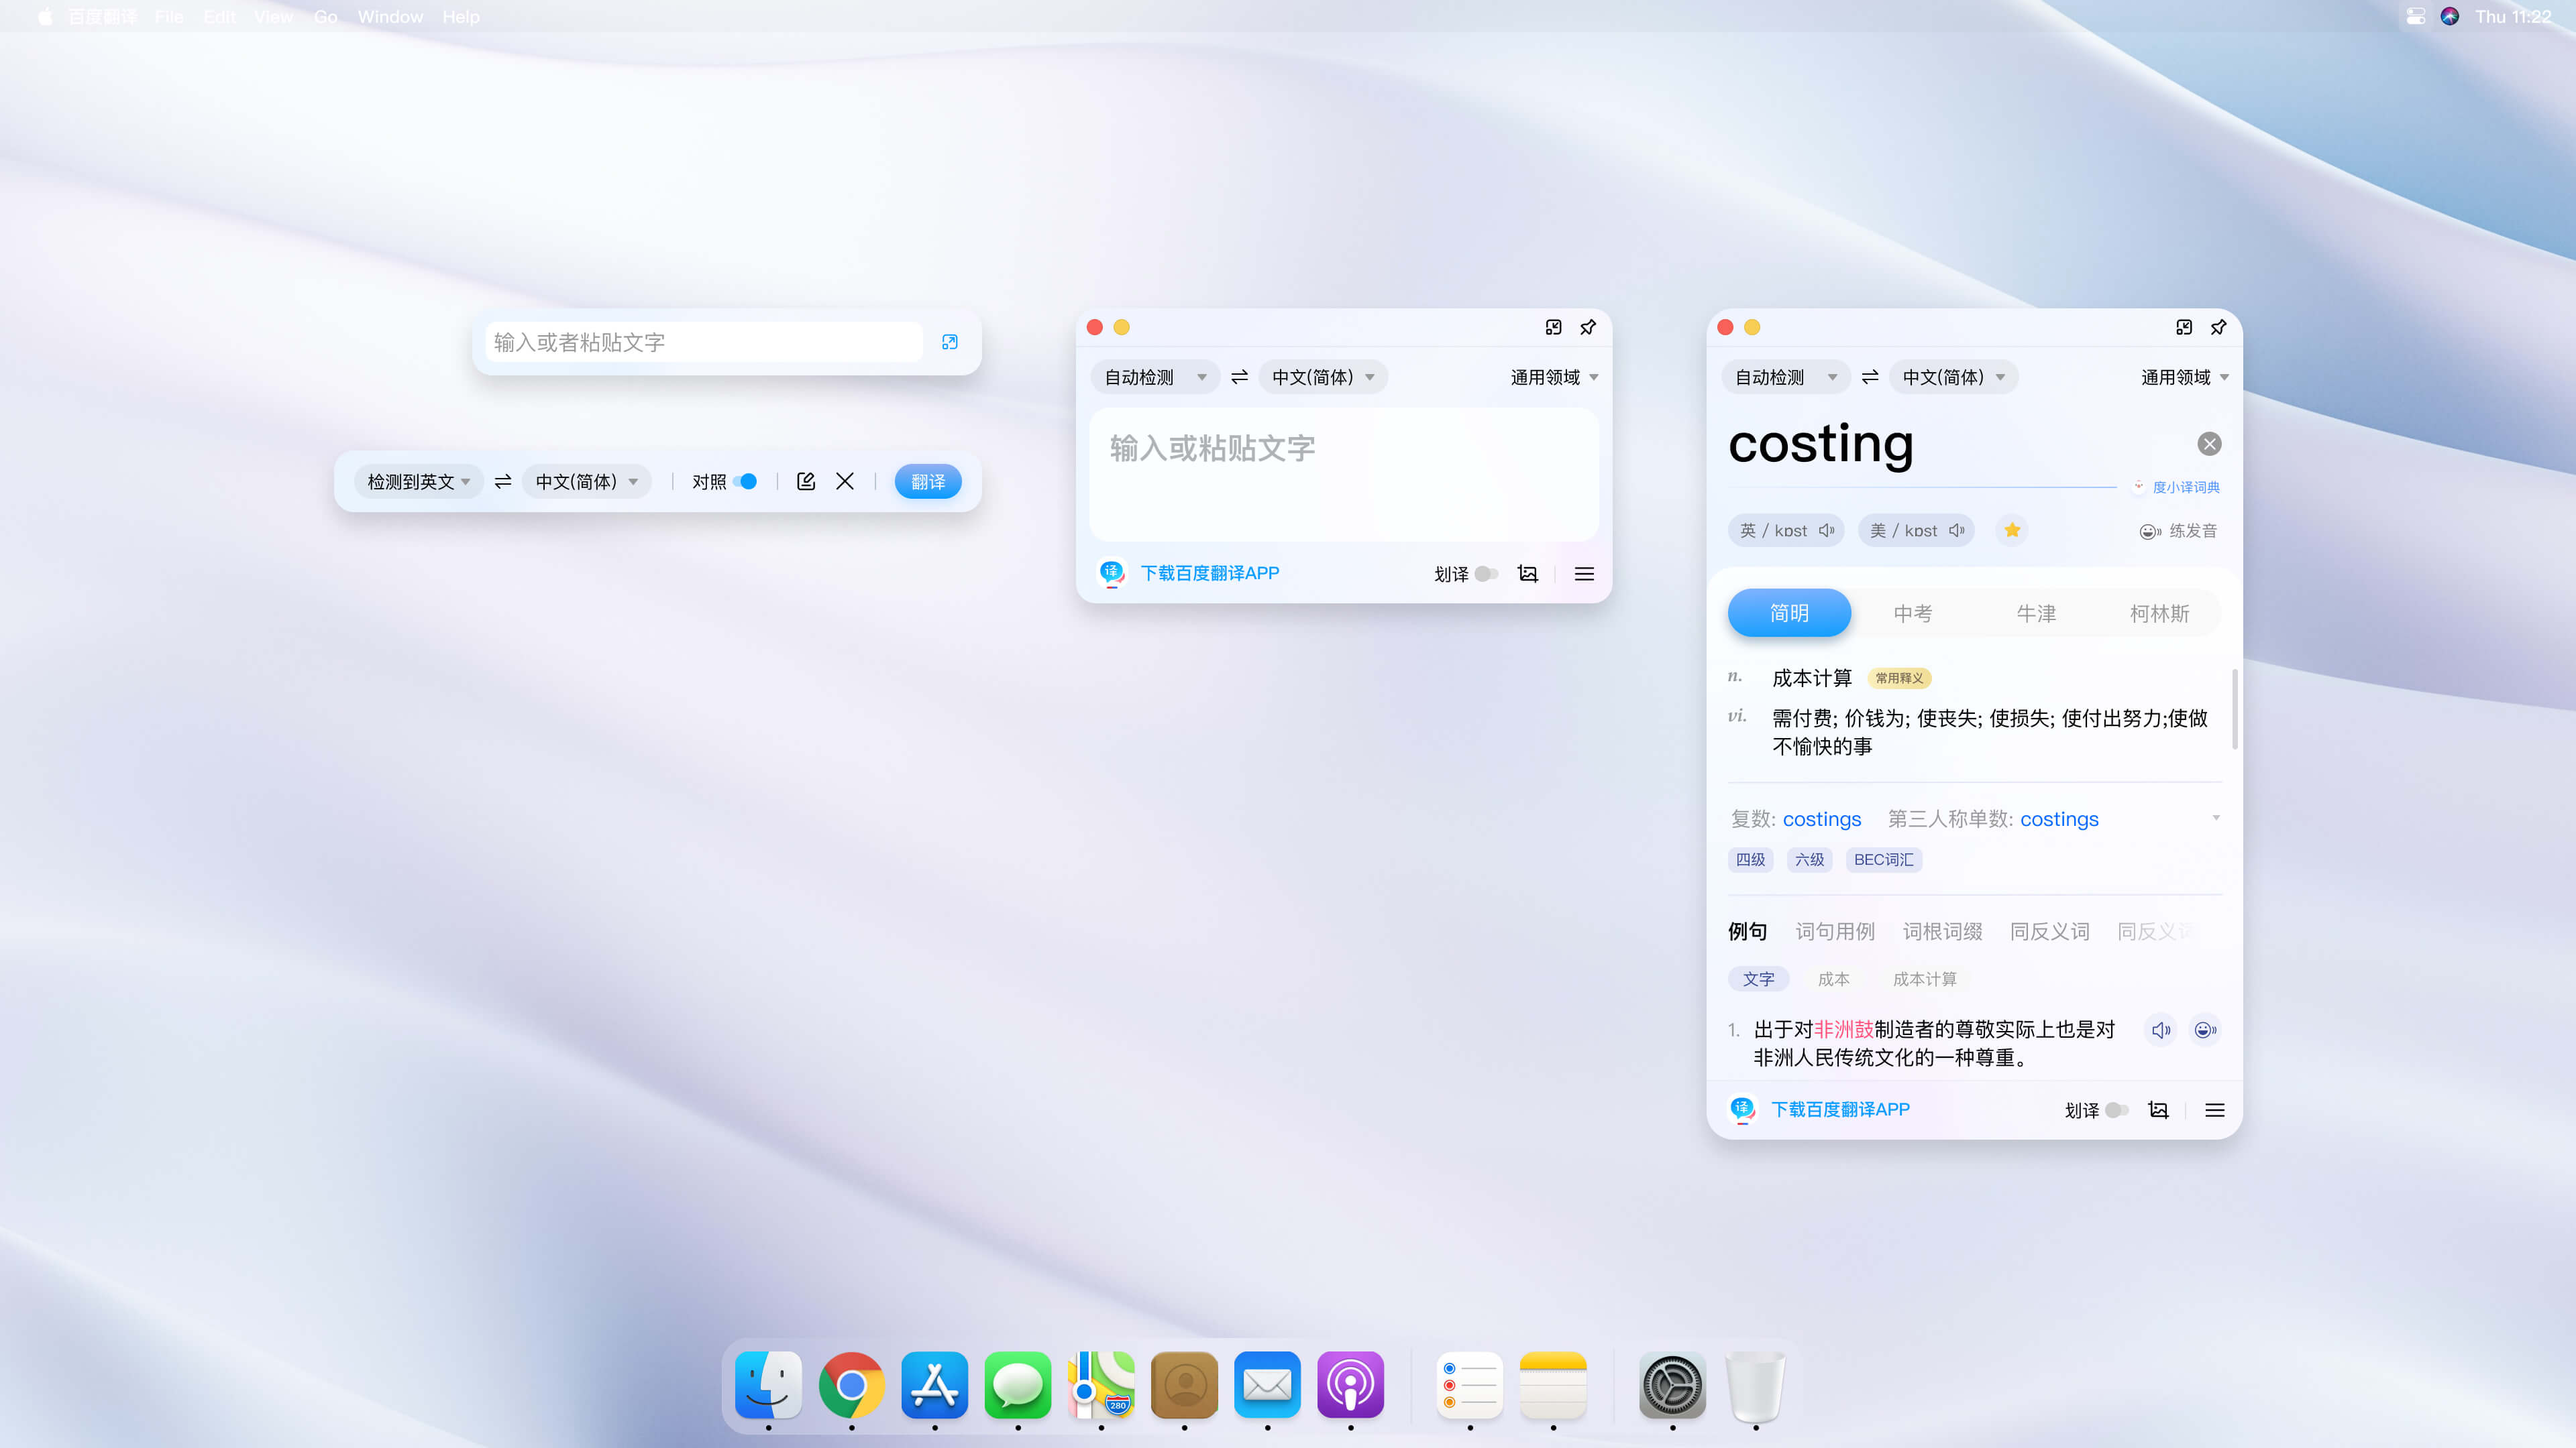Select the 简明 dictionary tab
Screen dimensions: 2576x1448
(1789, 613)
